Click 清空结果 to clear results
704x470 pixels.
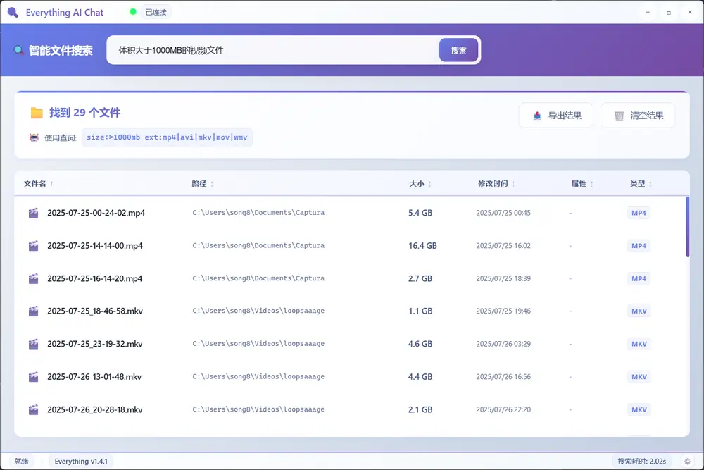638,116
